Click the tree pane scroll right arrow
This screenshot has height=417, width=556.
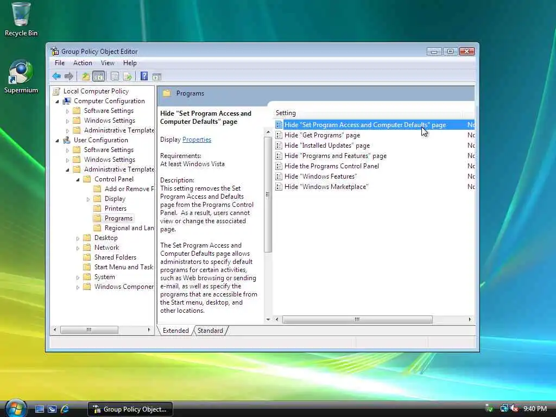click(149, 330)
